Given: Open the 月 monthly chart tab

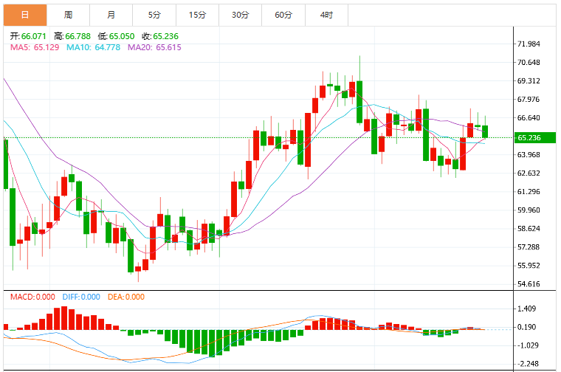Looking at the screenshot, I should 111,15.
